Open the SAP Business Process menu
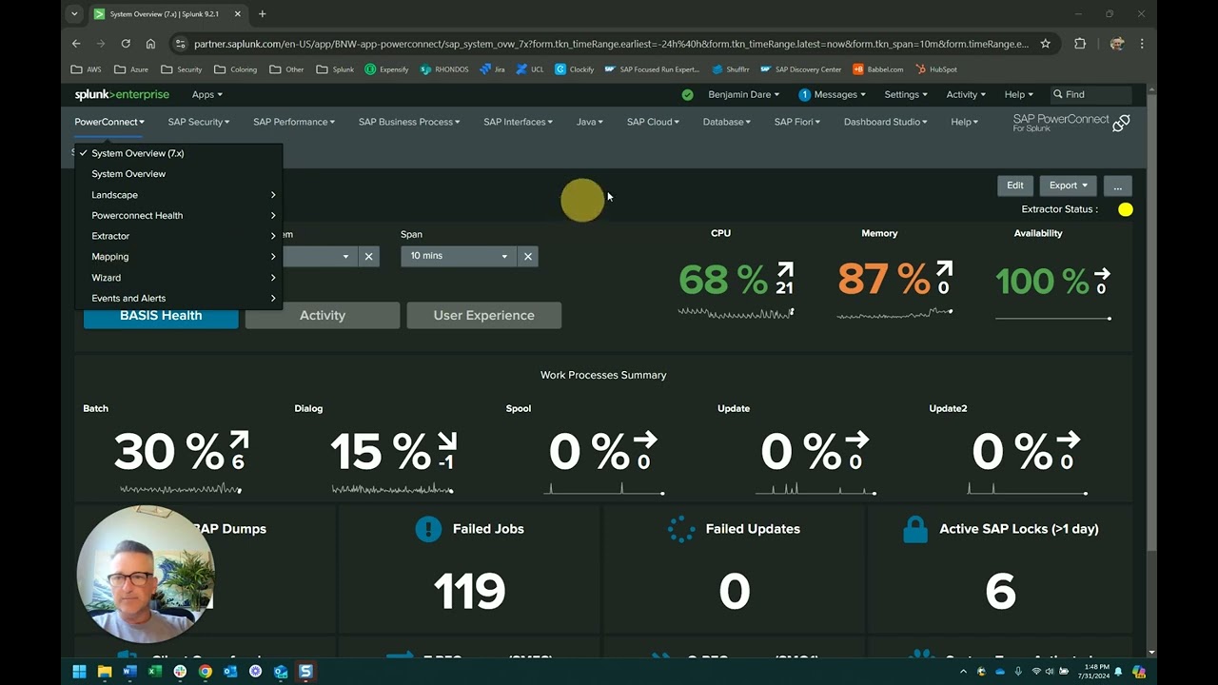This screenshot has height=685, width=1218. (409, 122)
